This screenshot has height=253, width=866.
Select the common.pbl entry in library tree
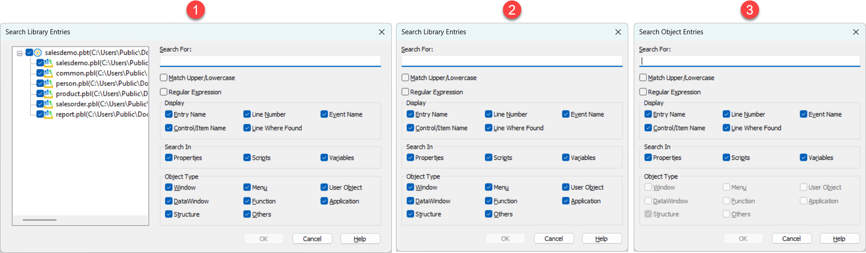point(101,73)
